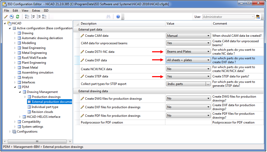The height and width of the screenshot is (152, 267).
Task: Click the tree panel horizontal scrollbar
Action: click(x=37, y=141)
